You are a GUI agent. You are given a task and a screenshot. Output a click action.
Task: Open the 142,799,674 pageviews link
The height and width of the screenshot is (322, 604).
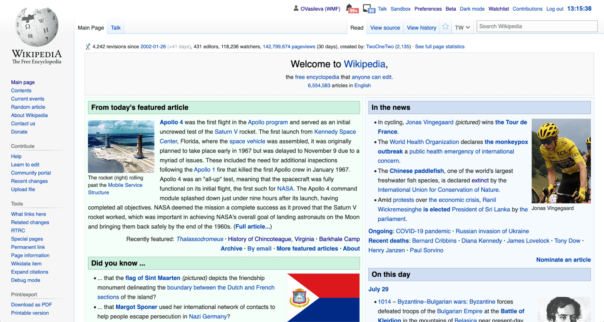(x=289, y=47)
